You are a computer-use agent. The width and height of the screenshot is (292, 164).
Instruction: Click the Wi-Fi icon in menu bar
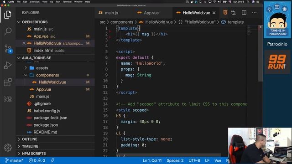click(214, 2)
